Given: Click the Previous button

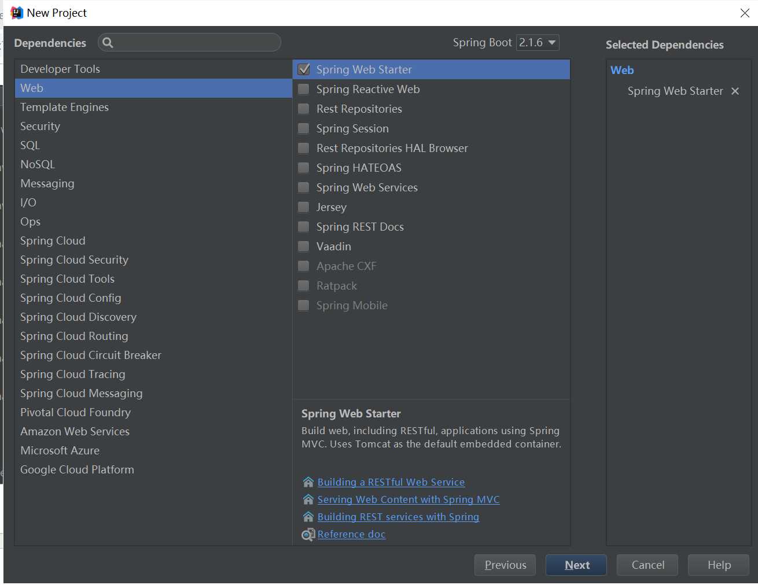Looking at the screenshot, I should (x=505, y=565).
